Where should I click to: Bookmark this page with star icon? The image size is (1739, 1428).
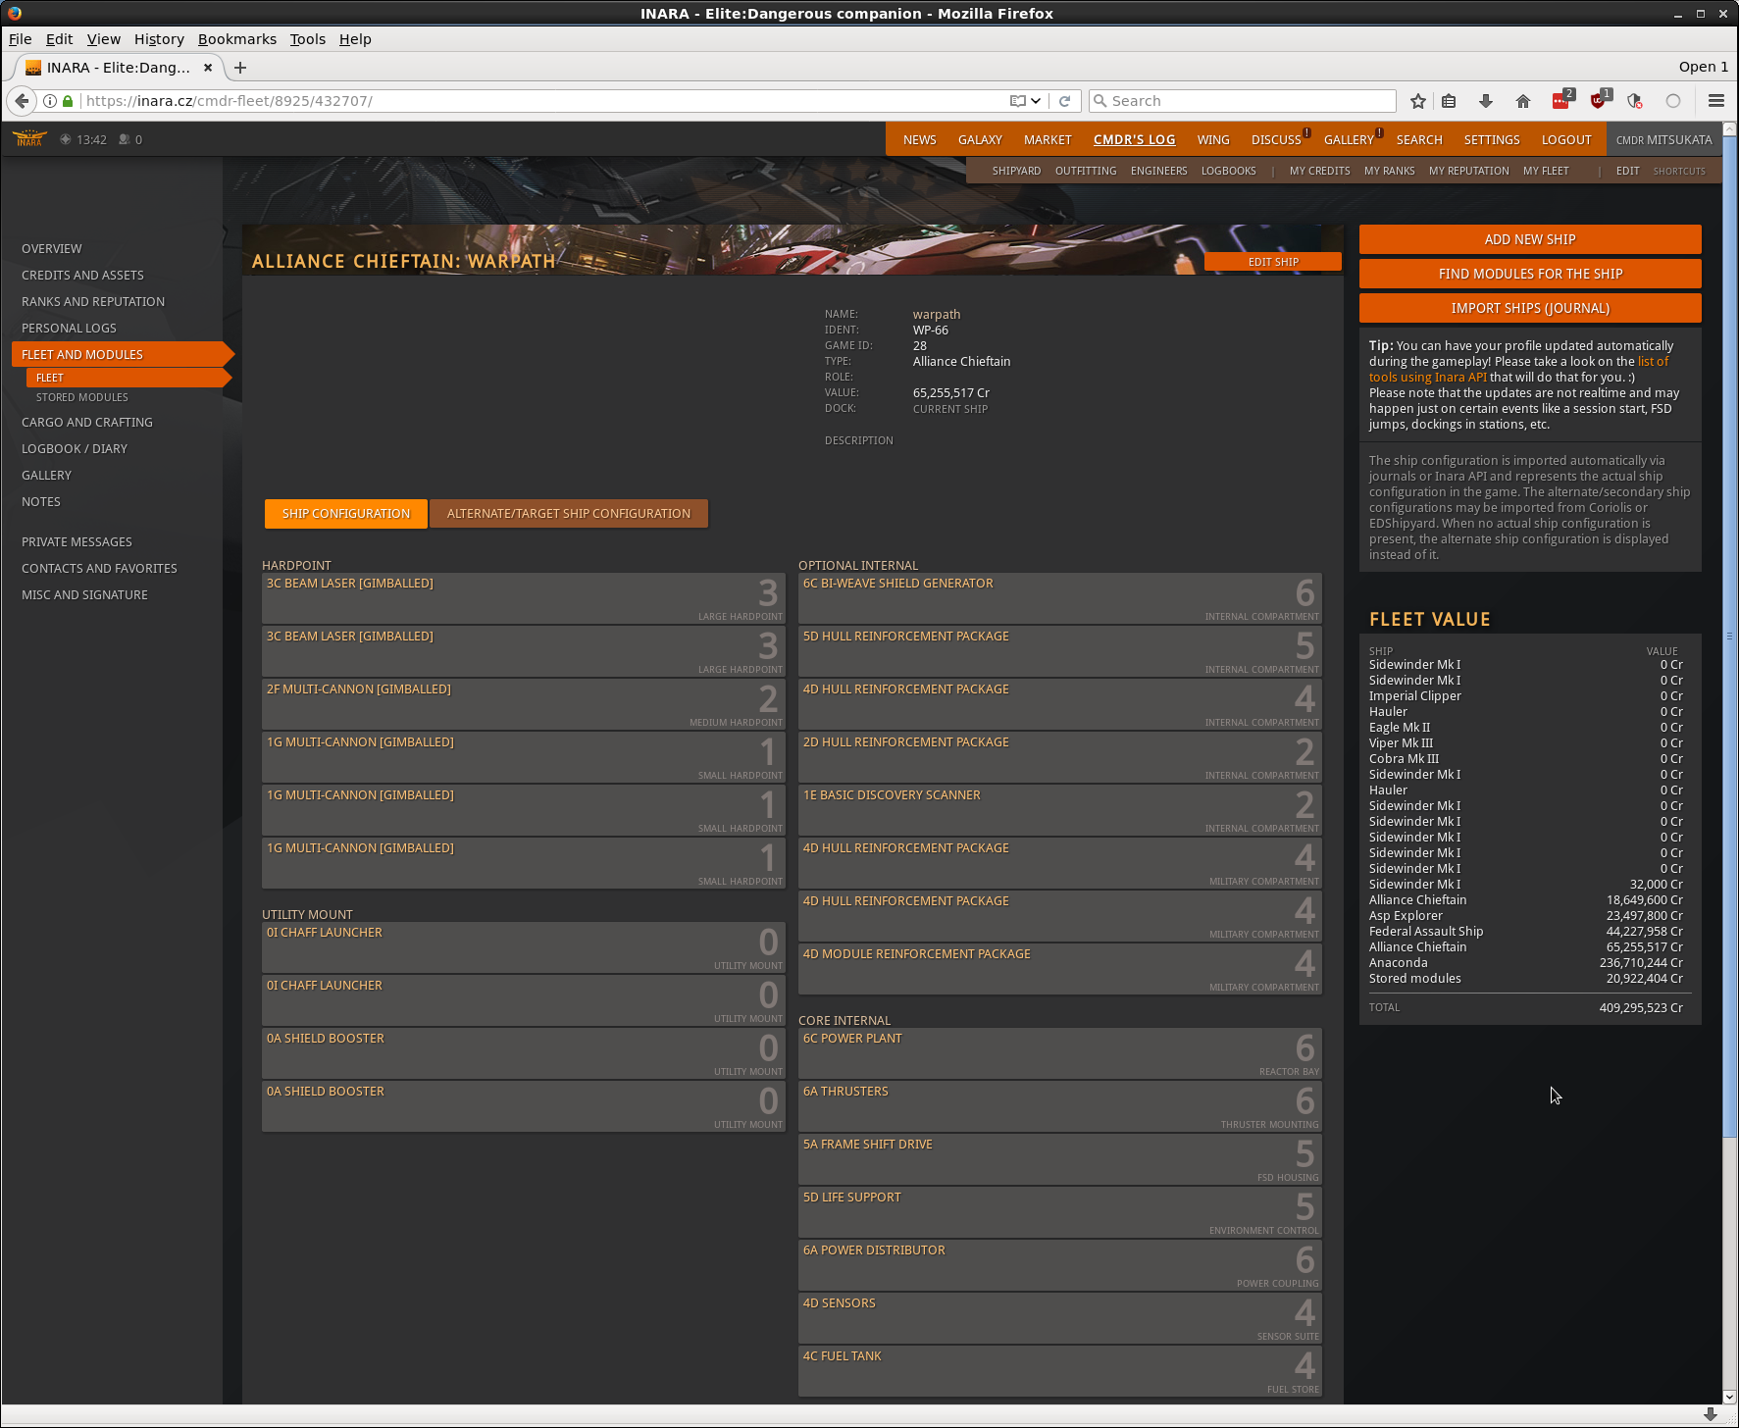1418,101
